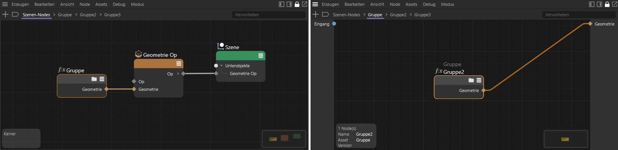Open the Erzeugen menu in the right editor
Screen dimensions: 618x150
330,4
